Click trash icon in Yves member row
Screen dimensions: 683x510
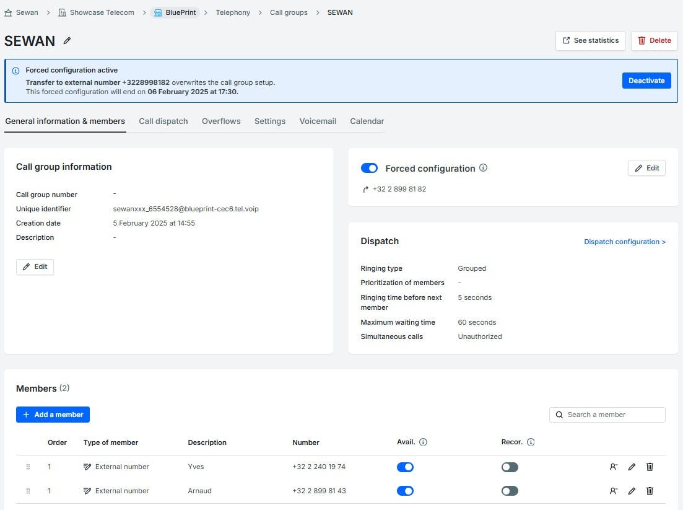[650, 467]
